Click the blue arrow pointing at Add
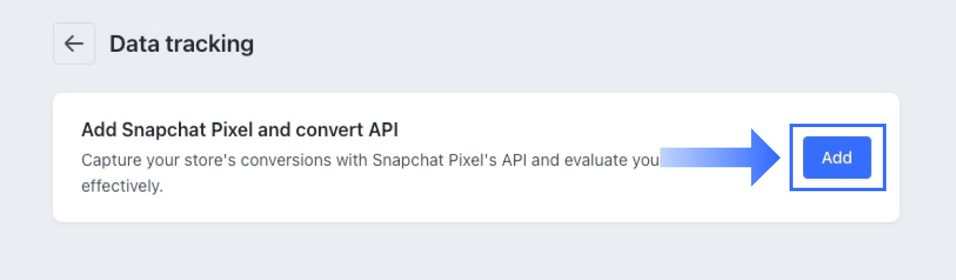Screen dimensions: 956x280 point(725,157)
